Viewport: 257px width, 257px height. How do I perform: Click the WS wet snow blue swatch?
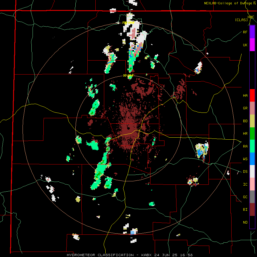pyautogui.click(x=252, y=159)
